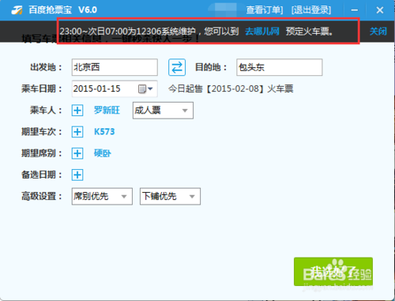Select train number K573
395x301 pixels.
coord(104,132)
